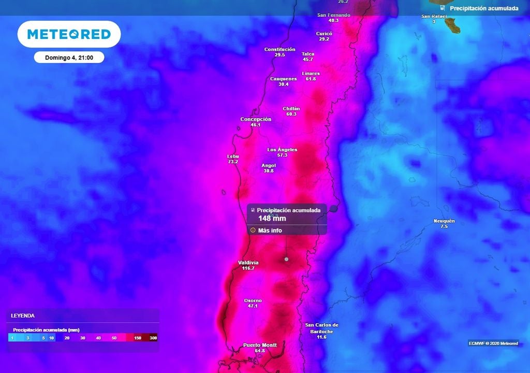Select the San Rafael 3 city label
The image size is (530, 373).
pos(434,19)
